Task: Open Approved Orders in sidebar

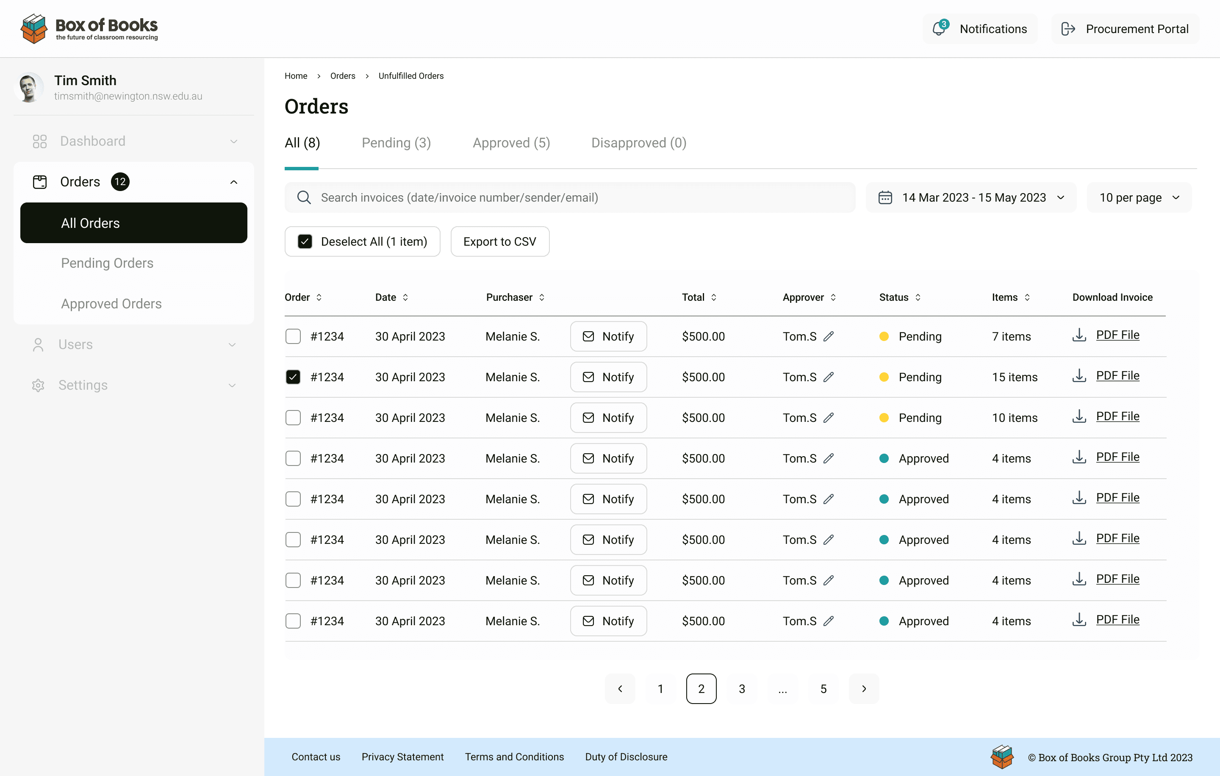Action: pos(111,304)
